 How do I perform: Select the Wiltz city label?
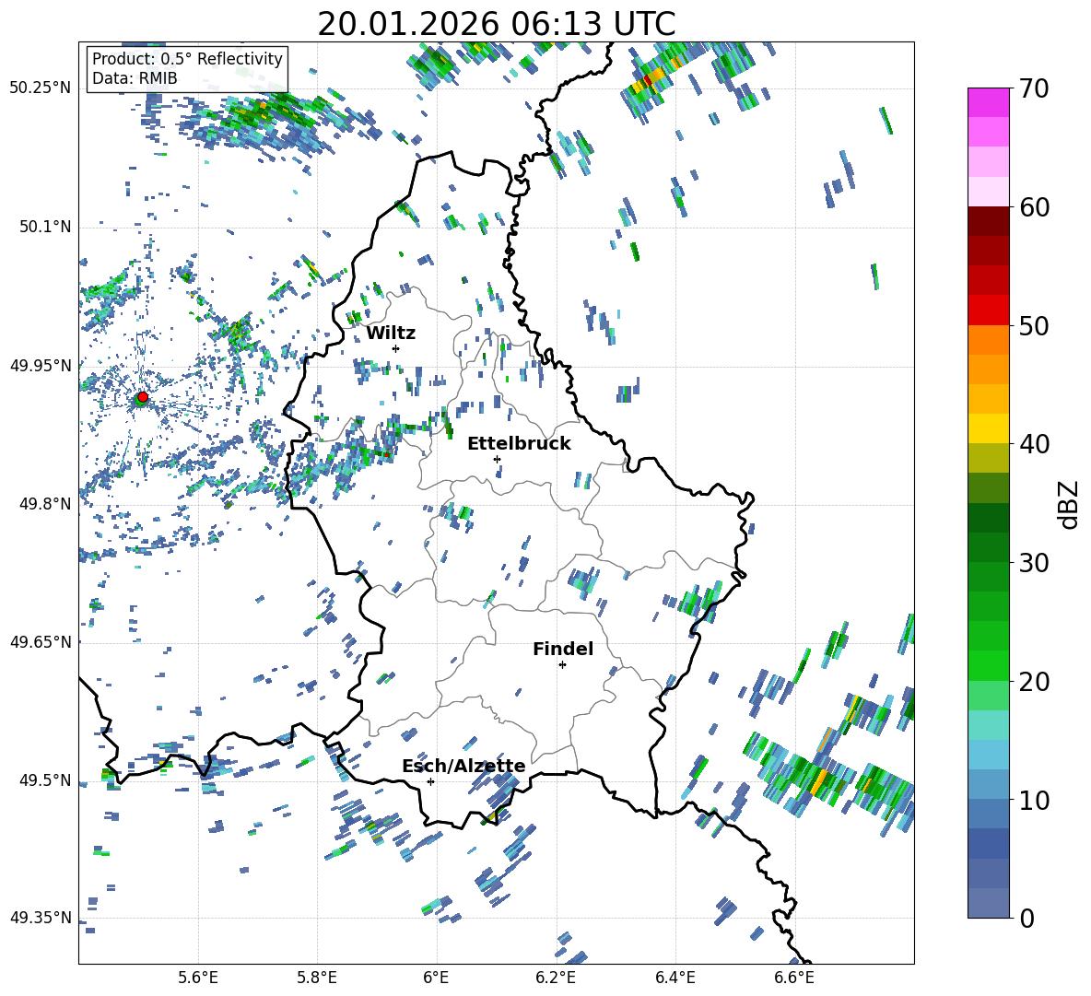coord(391,333)
